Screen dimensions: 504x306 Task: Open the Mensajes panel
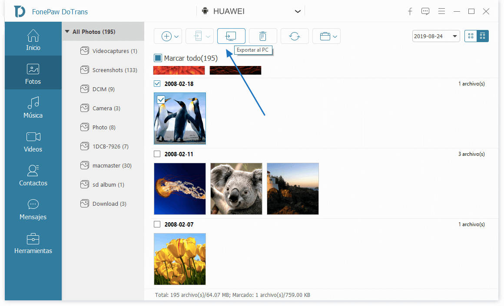coord(33,209)
